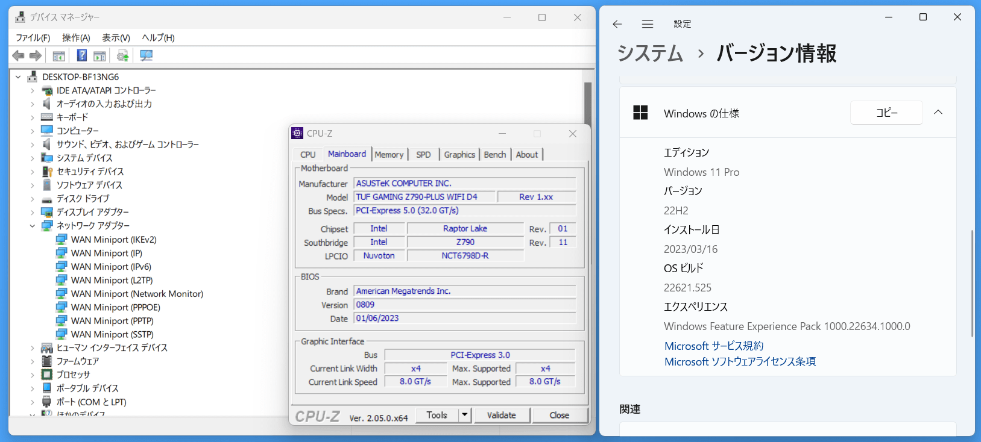Expand the ポータブル デバイス node
This screenshot has height=442, width=981.
pyautogui.click(x=33, y=388)
